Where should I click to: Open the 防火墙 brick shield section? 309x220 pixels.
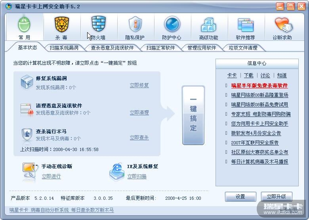[98, 27]
